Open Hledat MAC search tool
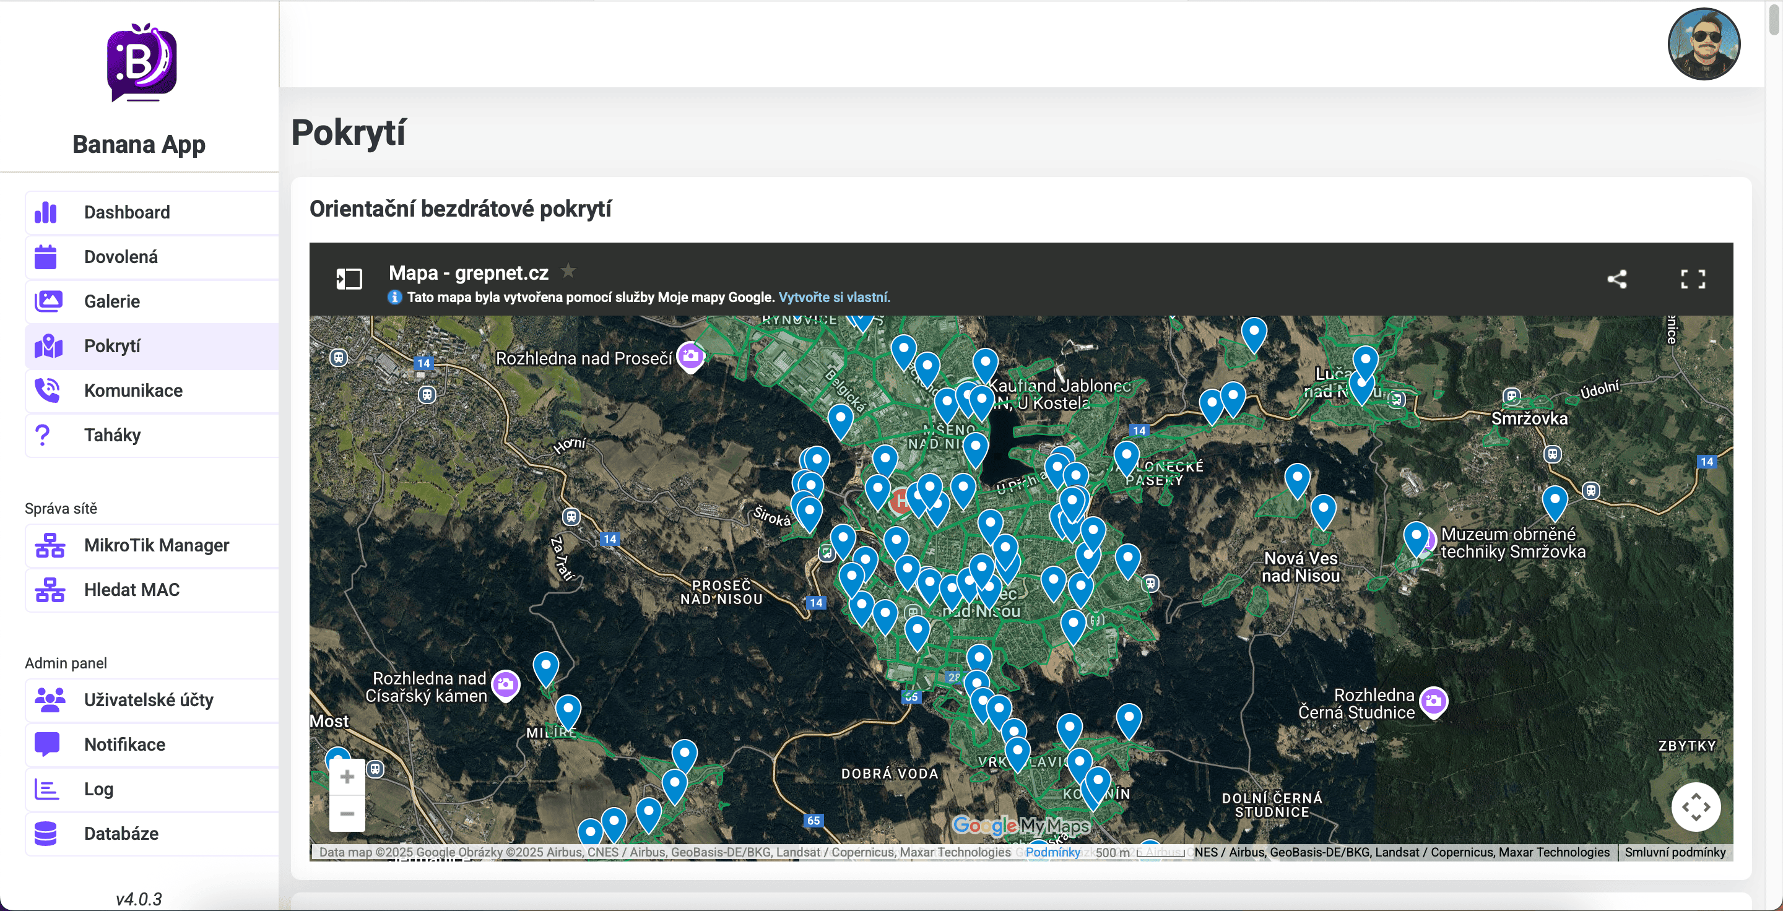Image resolution: width=1783 pixels, height=911 pixels. click(x=131, y=590)
